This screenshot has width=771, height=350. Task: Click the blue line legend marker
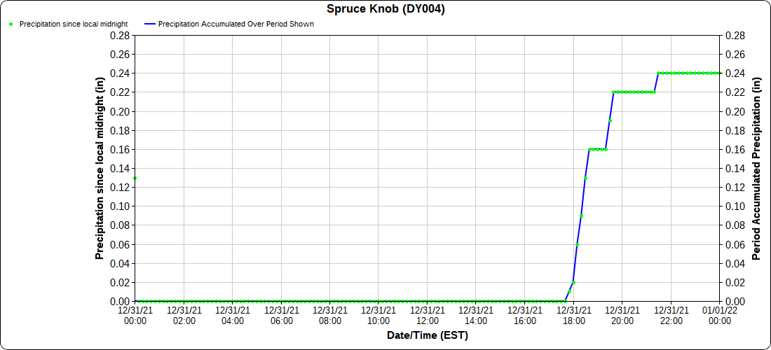pos(149,24)
